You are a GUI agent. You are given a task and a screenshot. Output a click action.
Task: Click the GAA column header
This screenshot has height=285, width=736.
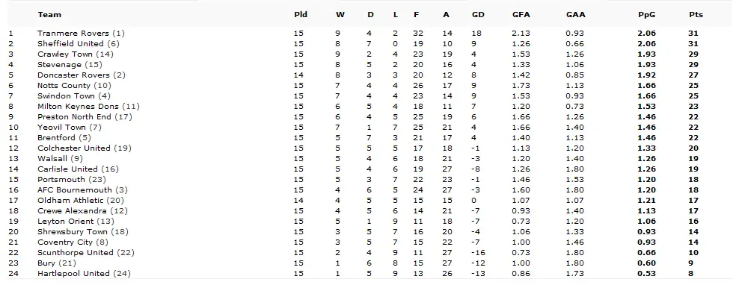pos(575,14)
